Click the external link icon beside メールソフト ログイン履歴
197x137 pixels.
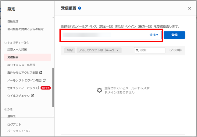point(45,80)
